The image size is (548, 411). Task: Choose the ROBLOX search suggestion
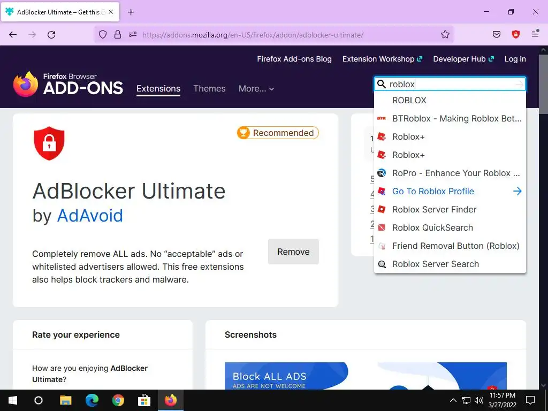(x=450, y=100)
